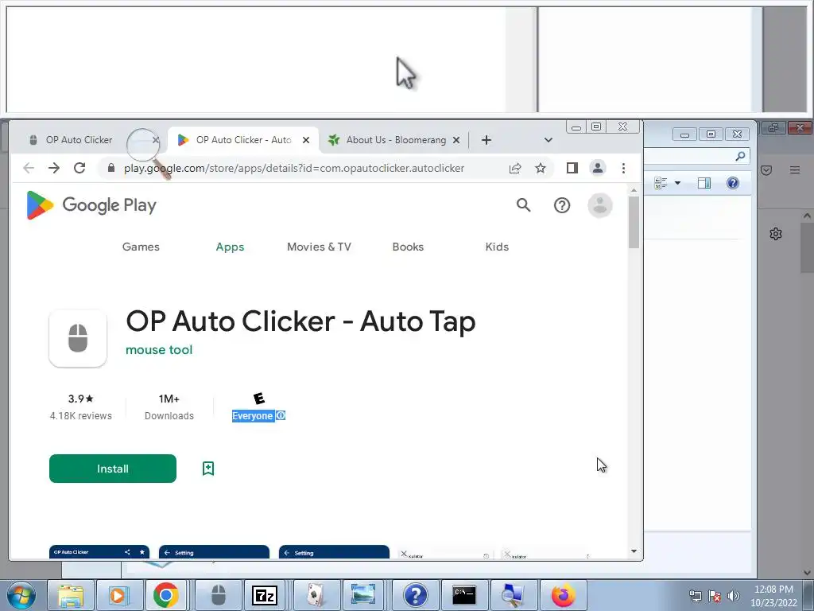This screenshot has width=814, height=611.
Task: Open Command Prompt from taskbar
Action: [464, 595]
